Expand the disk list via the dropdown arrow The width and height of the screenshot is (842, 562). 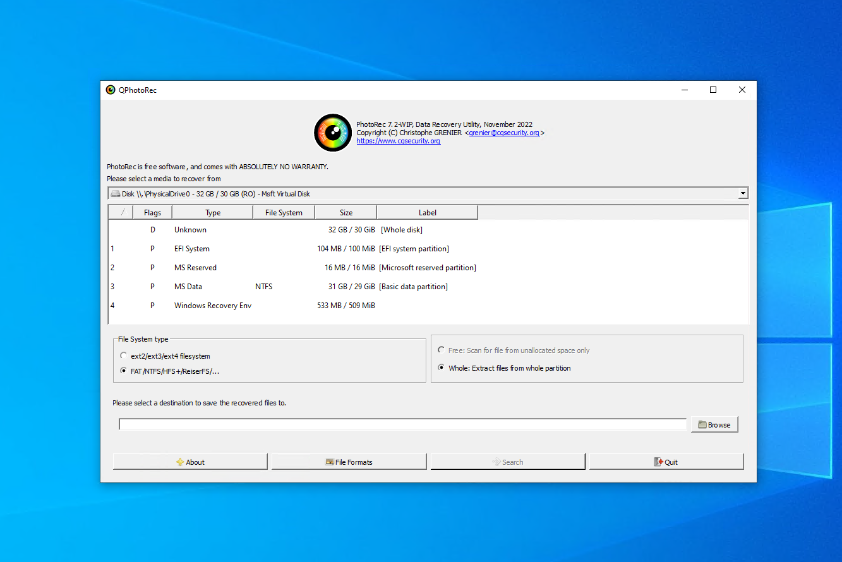[x=743, y=193]
